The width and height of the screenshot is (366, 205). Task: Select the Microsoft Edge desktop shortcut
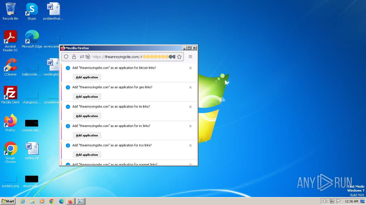point(32,39)
